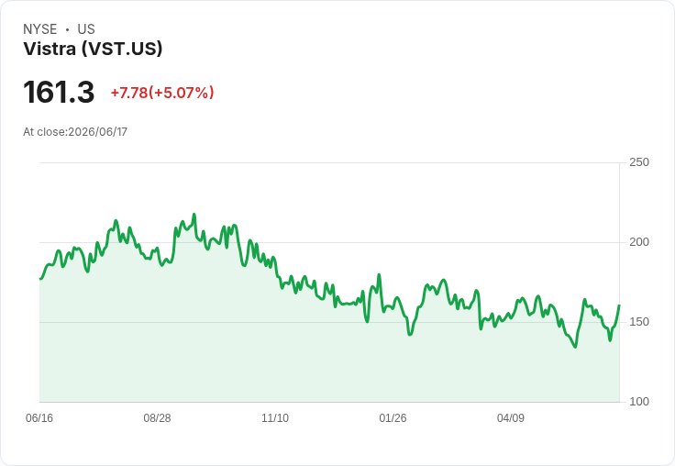The image size is (675, 466).
Task: Select the 06/16 date on the x-axis
Action: (x=39, y=418)
